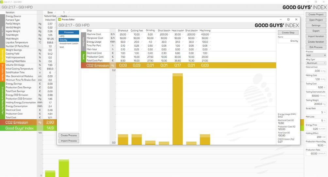328x177 pixels.
Task: Click the Casting Yield value 54,2
Action: (50, 54)
